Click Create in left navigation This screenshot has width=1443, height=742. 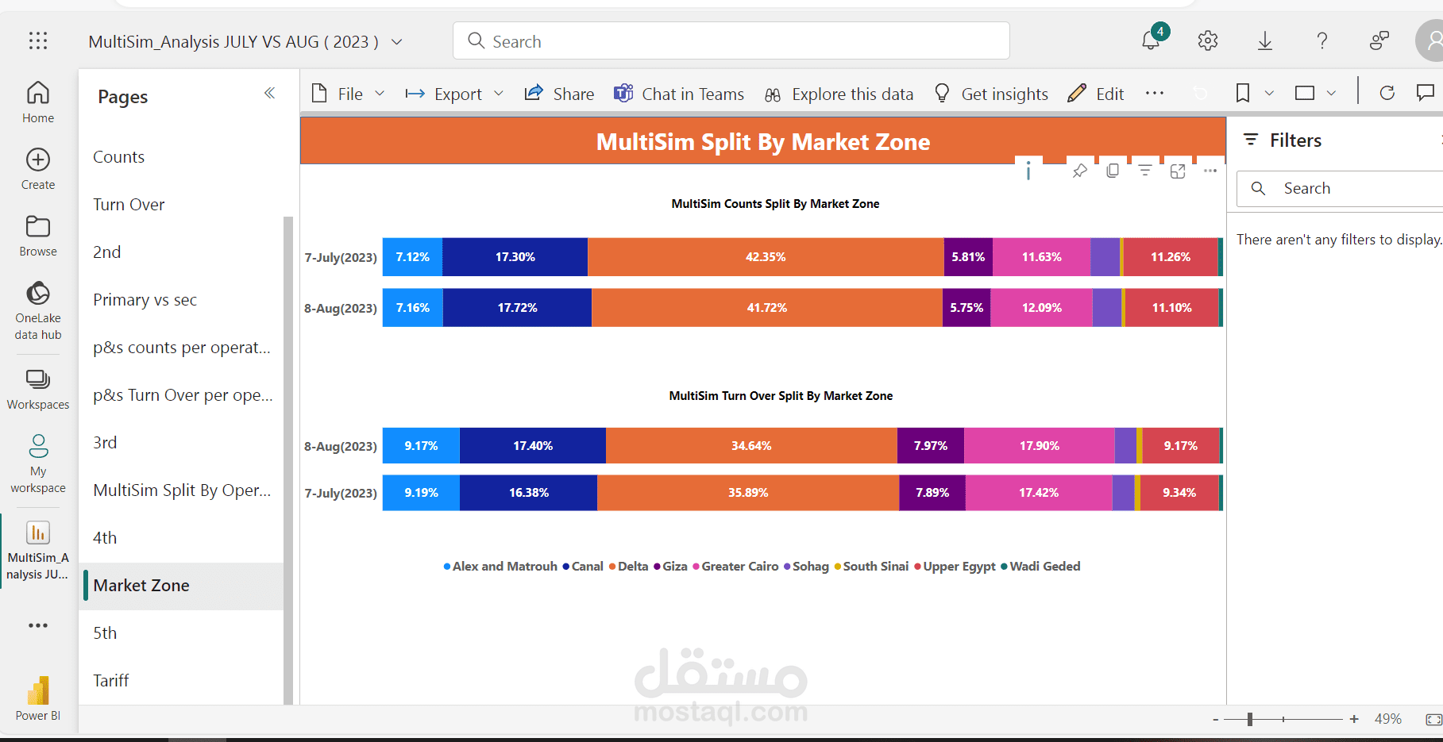click(38, 169)
